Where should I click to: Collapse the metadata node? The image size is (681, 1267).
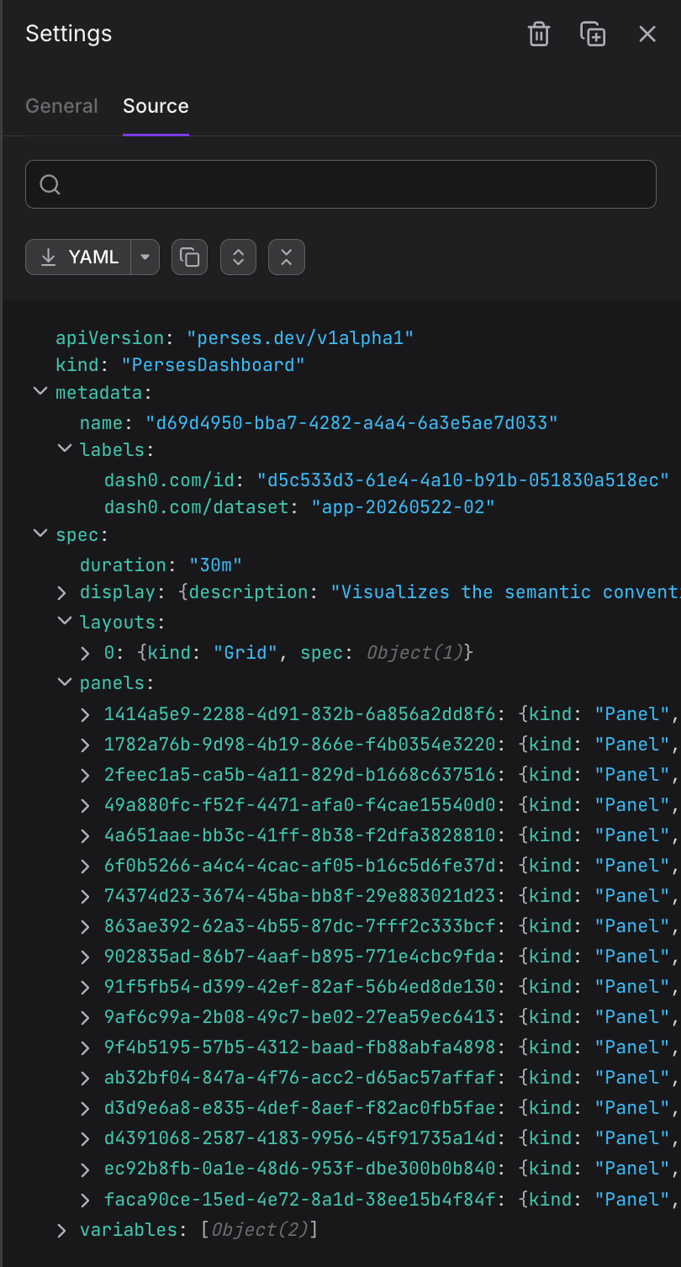click(x=40, y=391)
